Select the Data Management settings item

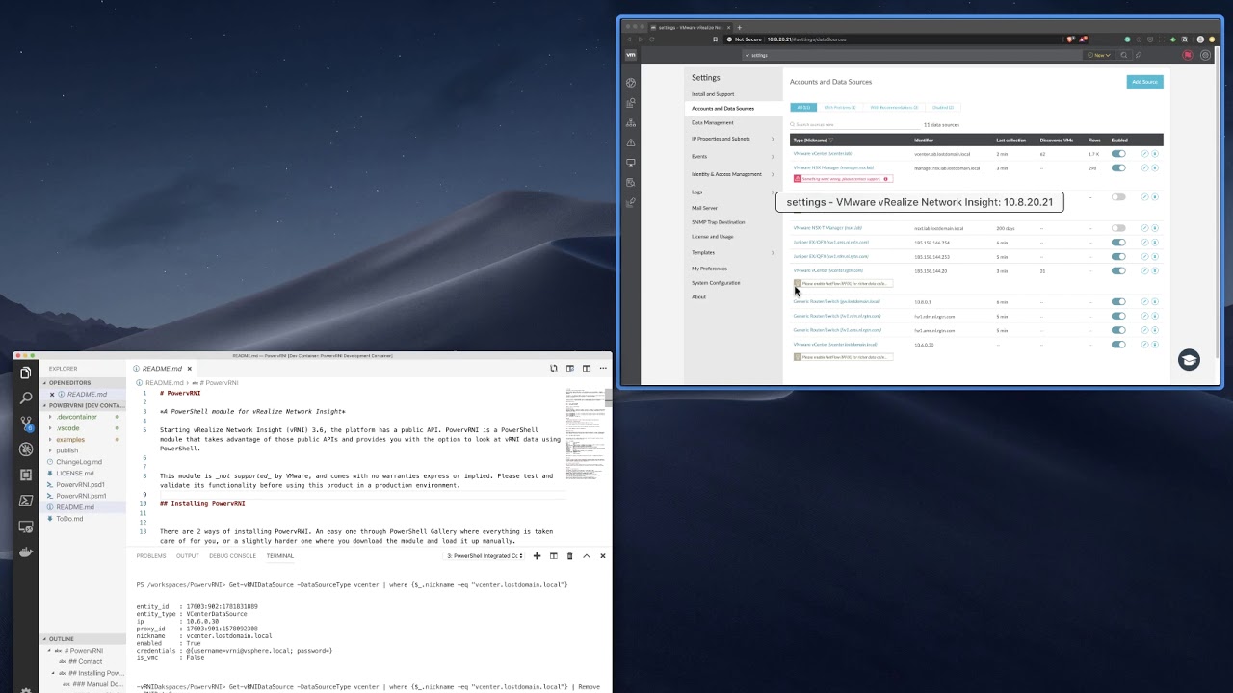point(712,122)
